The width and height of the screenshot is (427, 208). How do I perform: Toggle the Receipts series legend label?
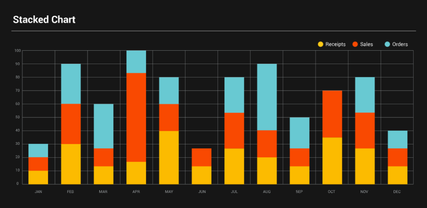(335, 44)
